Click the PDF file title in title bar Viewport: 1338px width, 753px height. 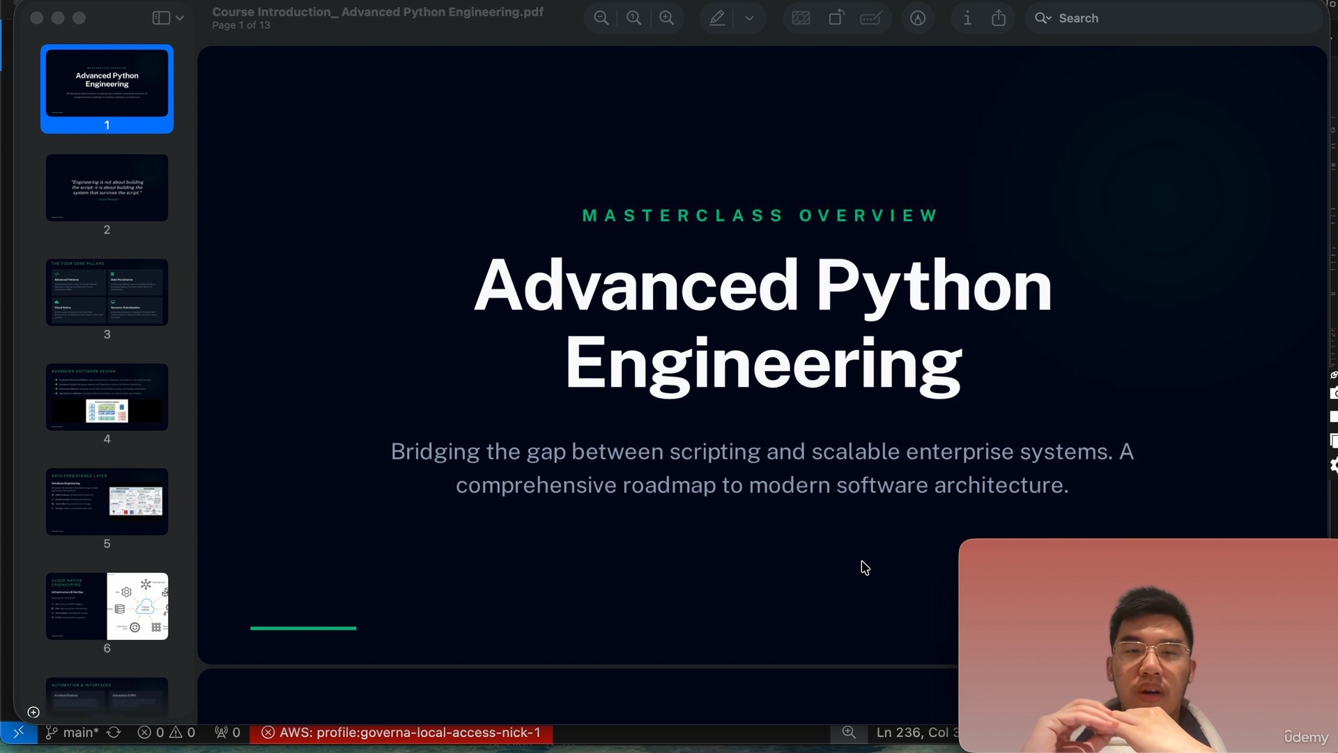click(x=378, y=12)
